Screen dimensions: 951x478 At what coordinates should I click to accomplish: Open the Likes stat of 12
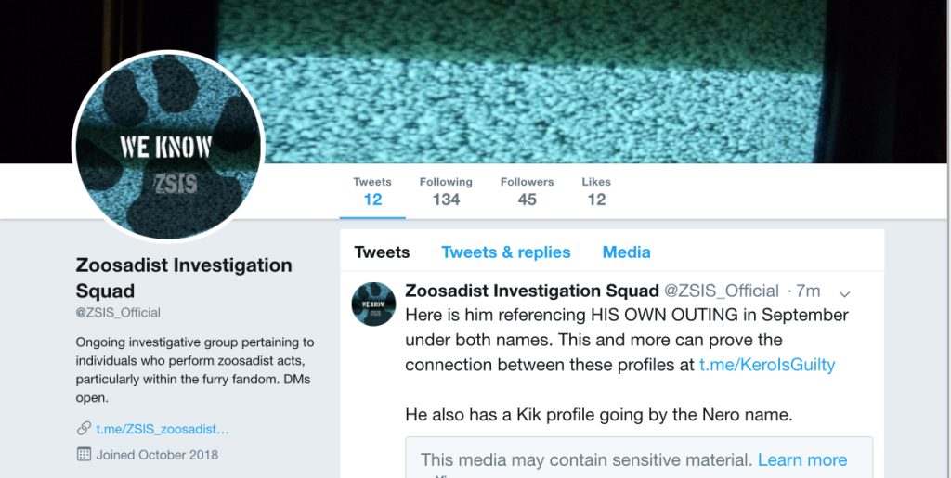[x=596, y=191]
